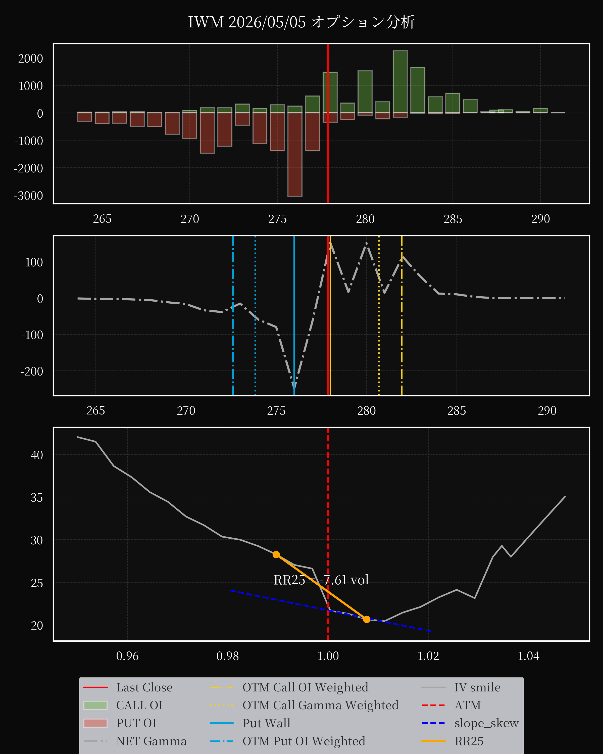Click the IV smile legend label
The image size is (603, 754).
coord(478,688)
